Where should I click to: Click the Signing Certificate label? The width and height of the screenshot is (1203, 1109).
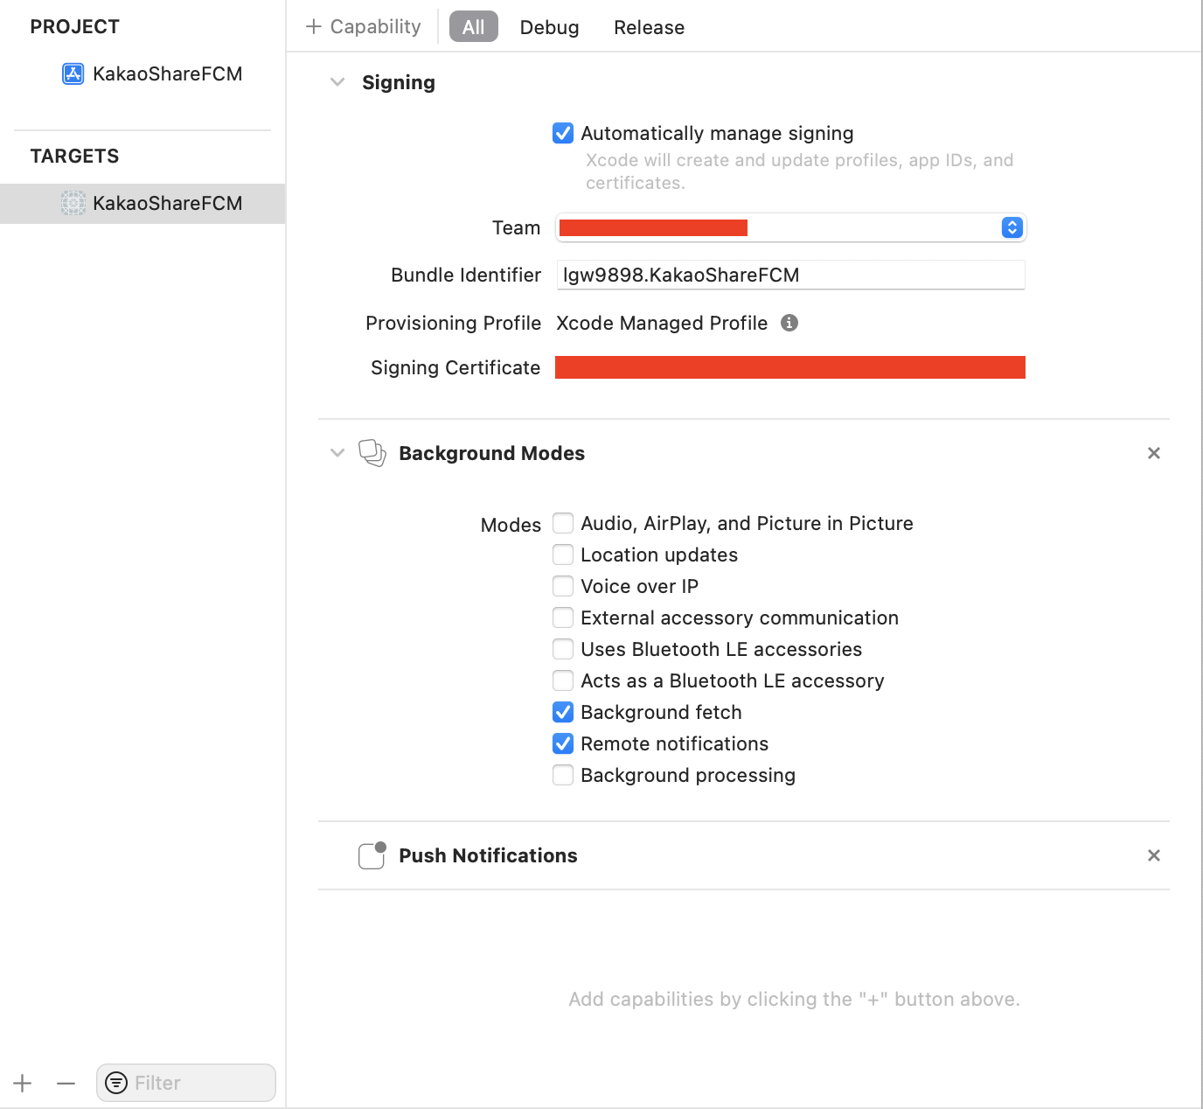[x=455, y=367]
